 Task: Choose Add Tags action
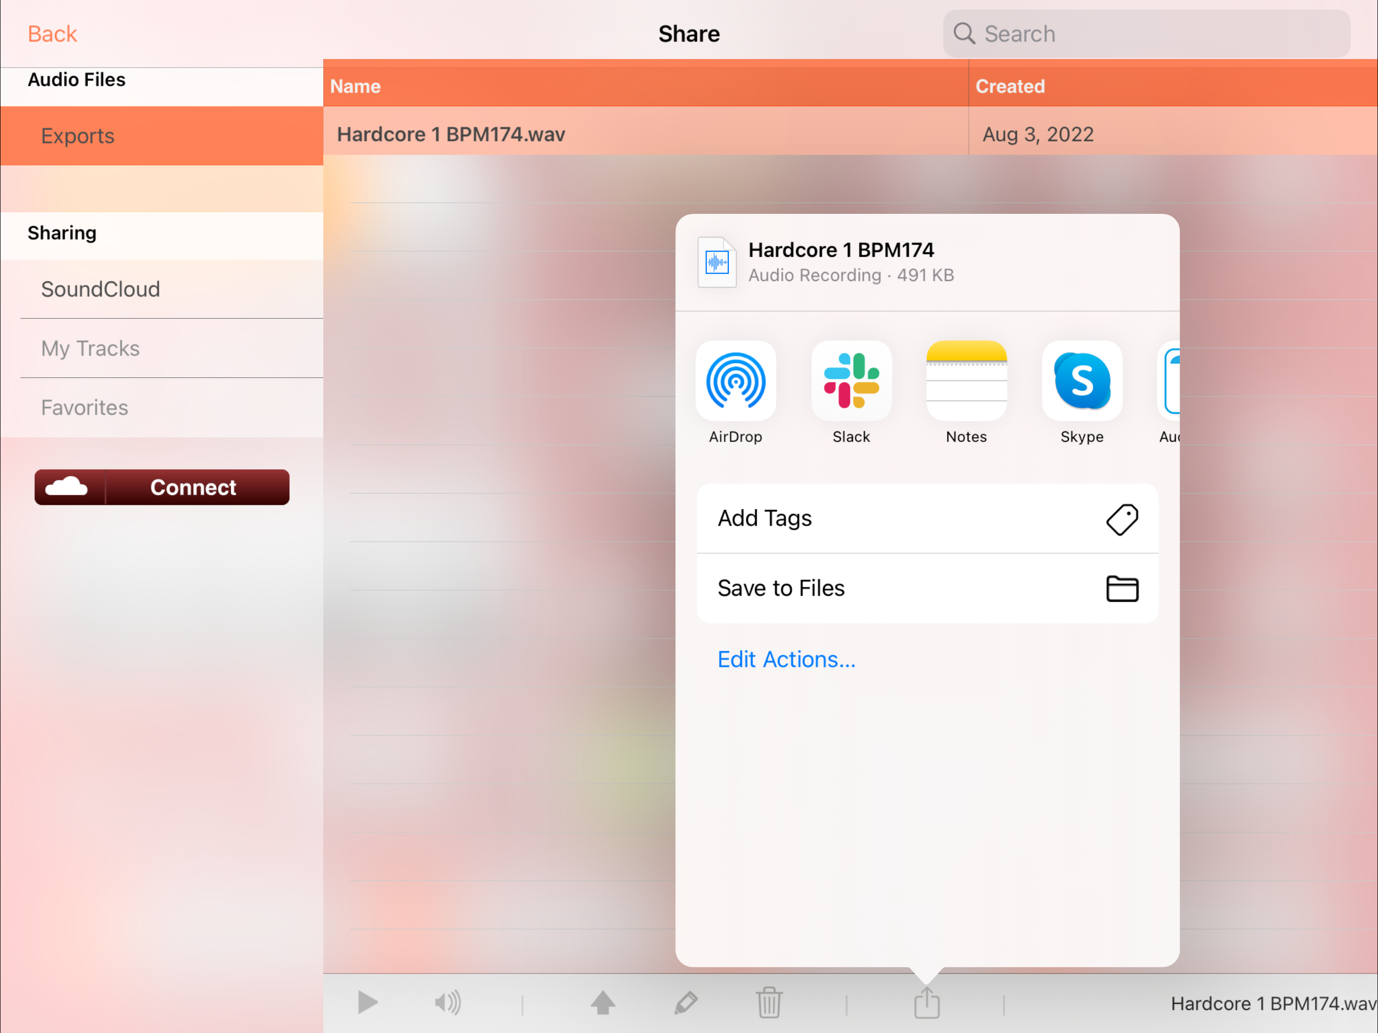click(928, 519)
